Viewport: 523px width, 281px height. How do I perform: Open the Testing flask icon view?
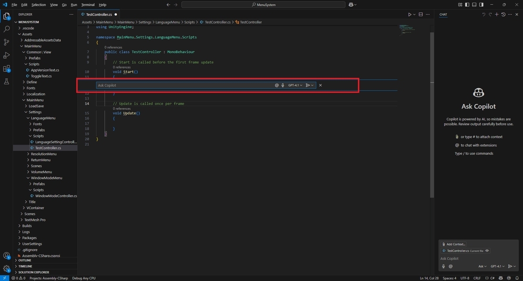[x=7, y=81]
